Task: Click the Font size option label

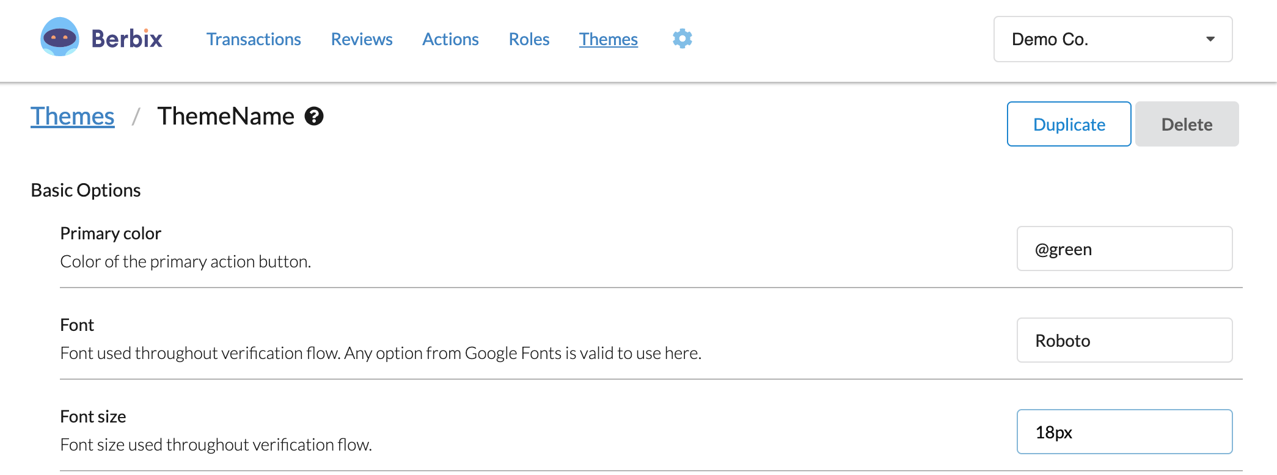Action: 93,416
